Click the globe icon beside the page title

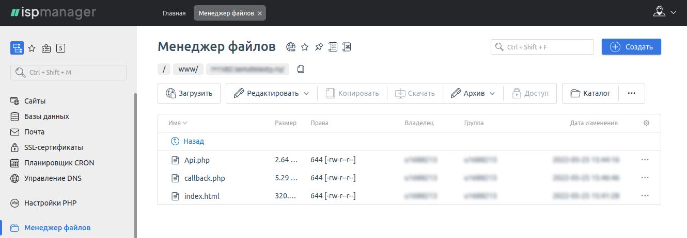pyautogui.click(x=291, y=47)
